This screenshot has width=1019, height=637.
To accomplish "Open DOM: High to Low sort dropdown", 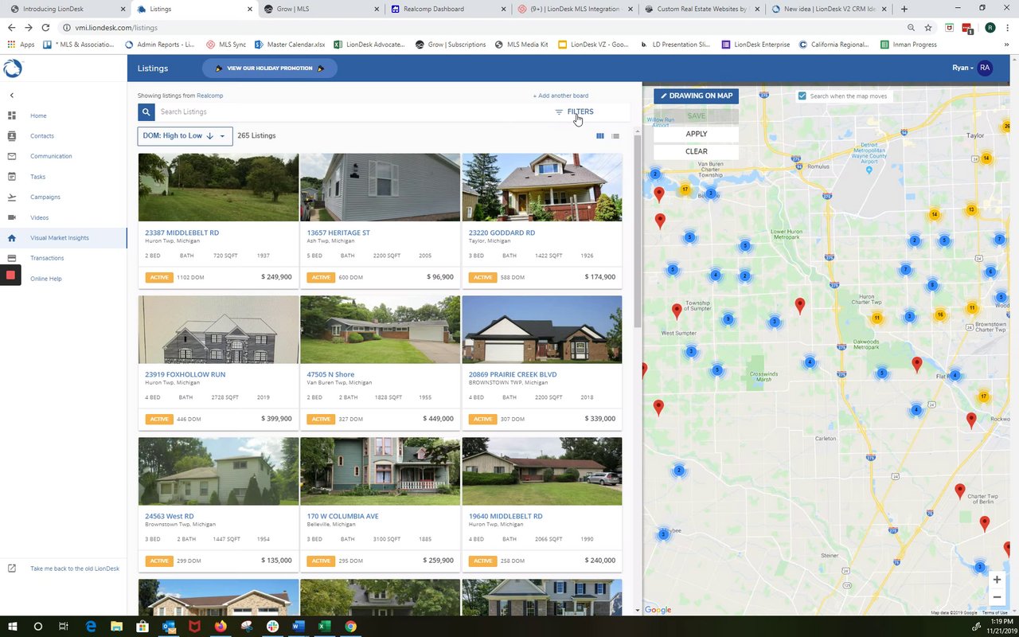I will click(x=185, y=136).
